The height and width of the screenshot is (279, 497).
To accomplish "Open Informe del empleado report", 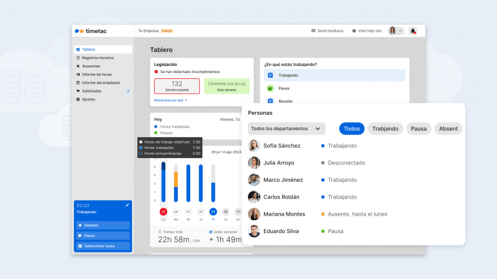I will click(x=99, y=83).
